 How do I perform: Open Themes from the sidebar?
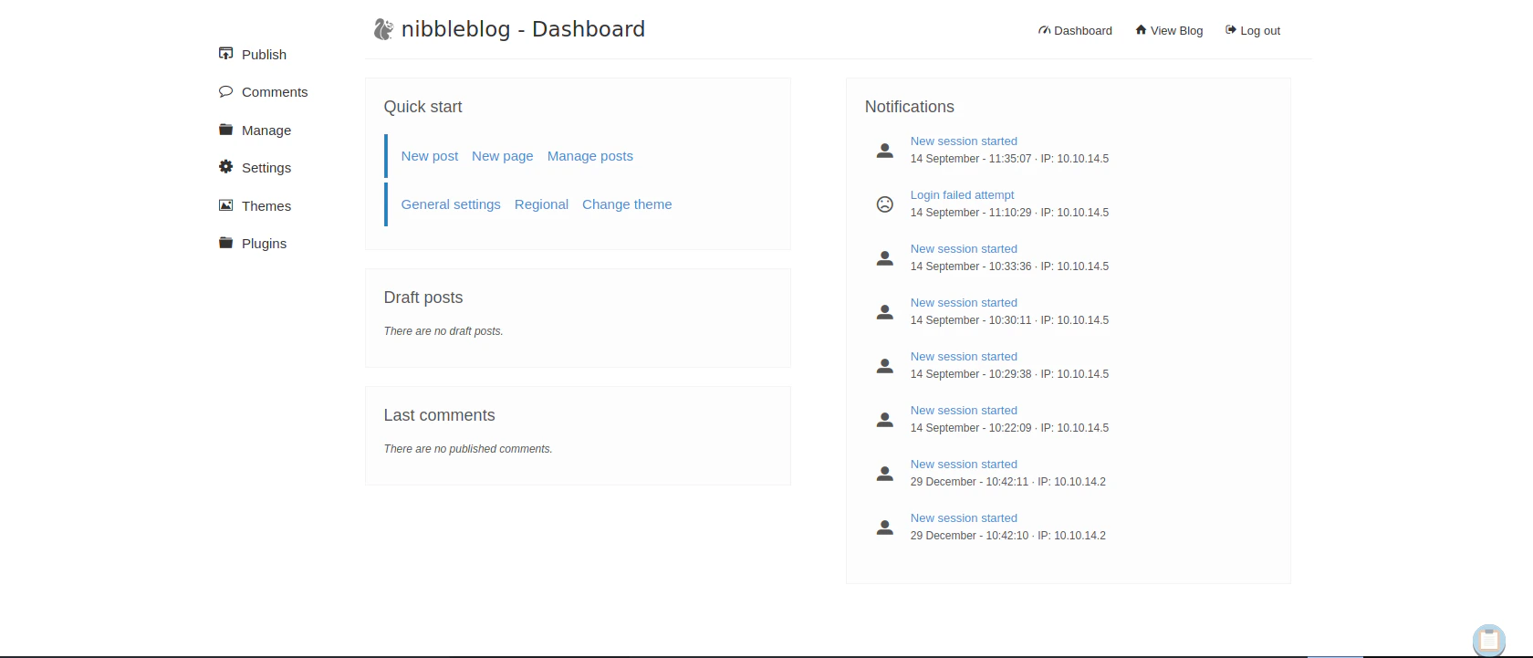pyautogui.click(x=266, y=206)
